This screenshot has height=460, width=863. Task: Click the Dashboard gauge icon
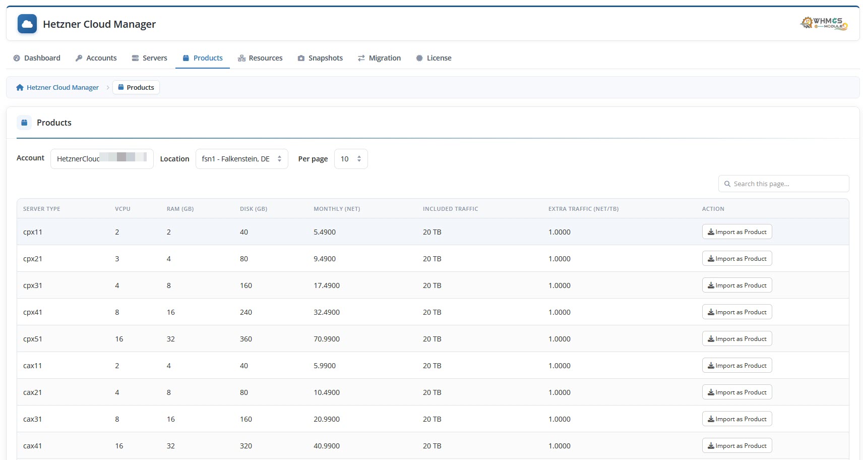[17, 58]
